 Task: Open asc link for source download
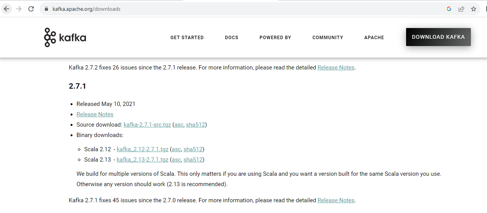179,125
